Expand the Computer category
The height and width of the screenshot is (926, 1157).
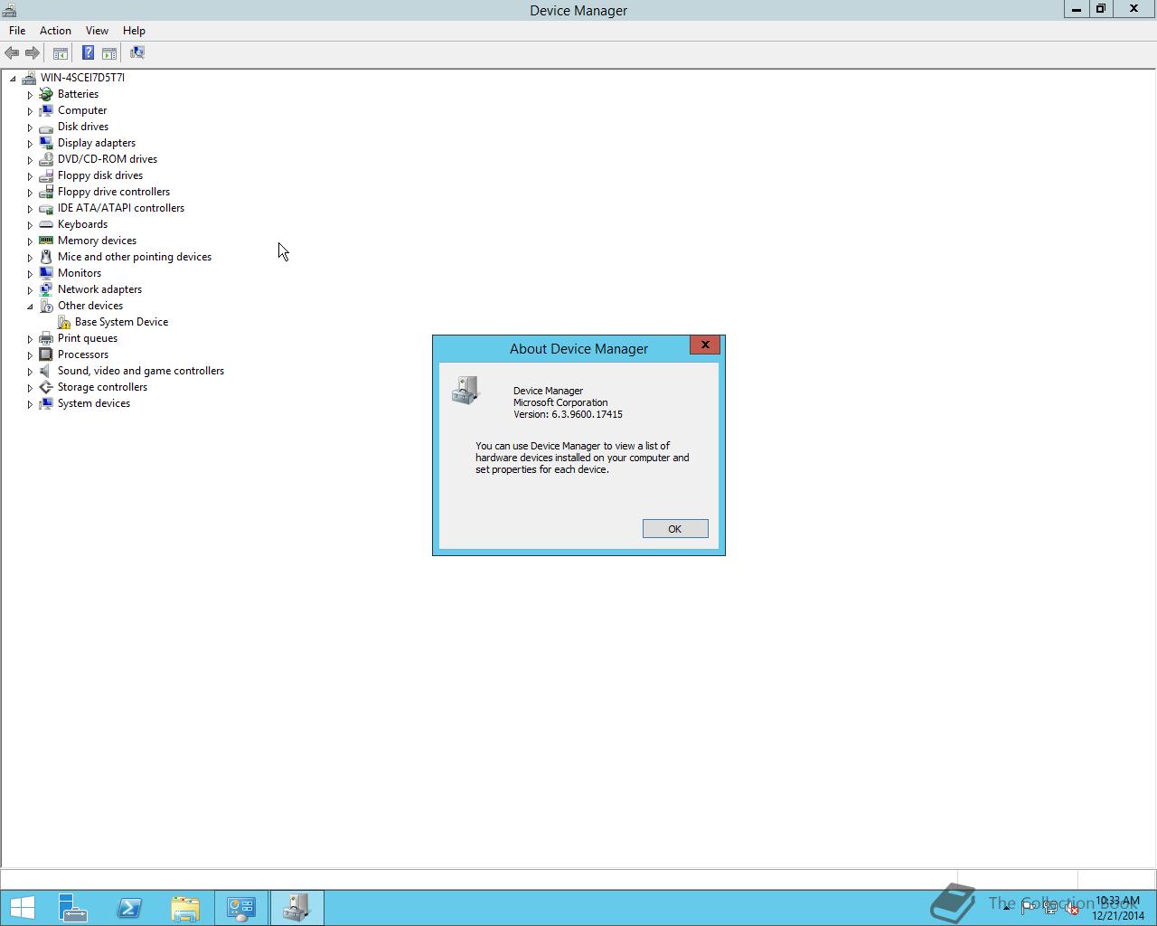coord(30,111)
